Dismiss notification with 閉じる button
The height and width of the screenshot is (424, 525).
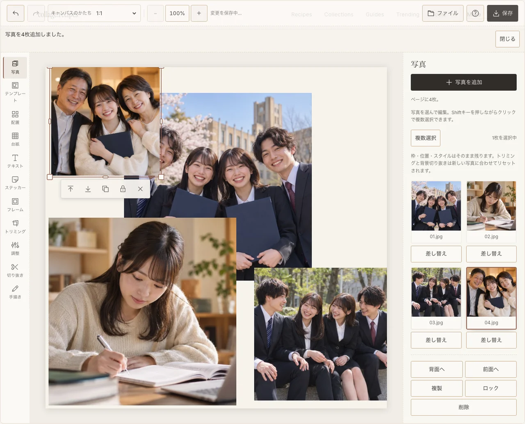click(x=507, y=39)
